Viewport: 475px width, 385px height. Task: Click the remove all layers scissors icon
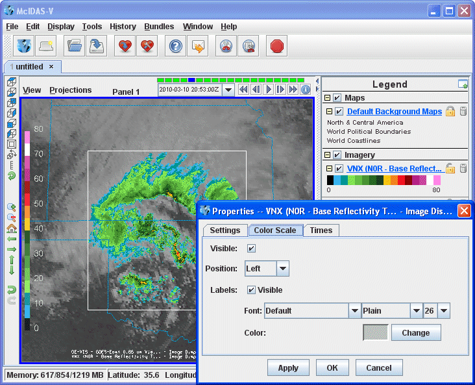pyautogui.click(x=226, y=46)
